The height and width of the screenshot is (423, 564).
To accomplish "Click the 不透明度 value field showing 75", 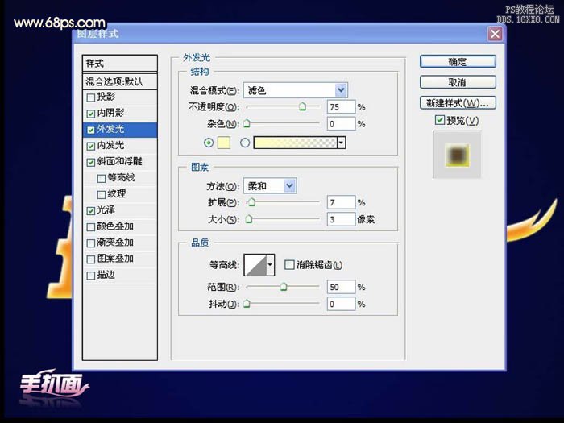I will pyautogui.click(x=341, y=107).
